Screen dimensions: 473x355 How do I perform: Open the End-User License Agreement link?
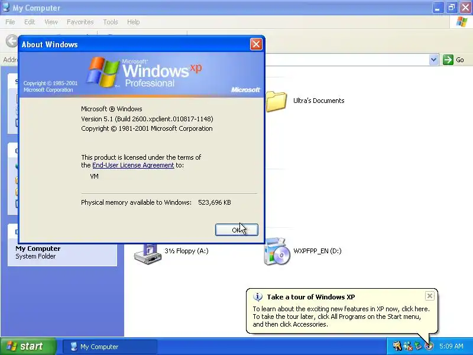tap(133, 165)
